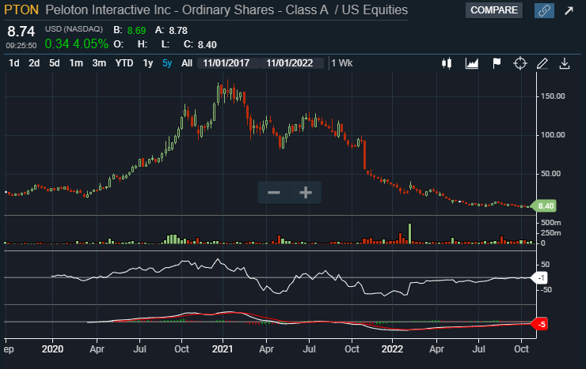Edit the end date 11/01/2022 field
The width and height of the screenshot is (586, 369).
pyautogui.click(x=292, y=63)
